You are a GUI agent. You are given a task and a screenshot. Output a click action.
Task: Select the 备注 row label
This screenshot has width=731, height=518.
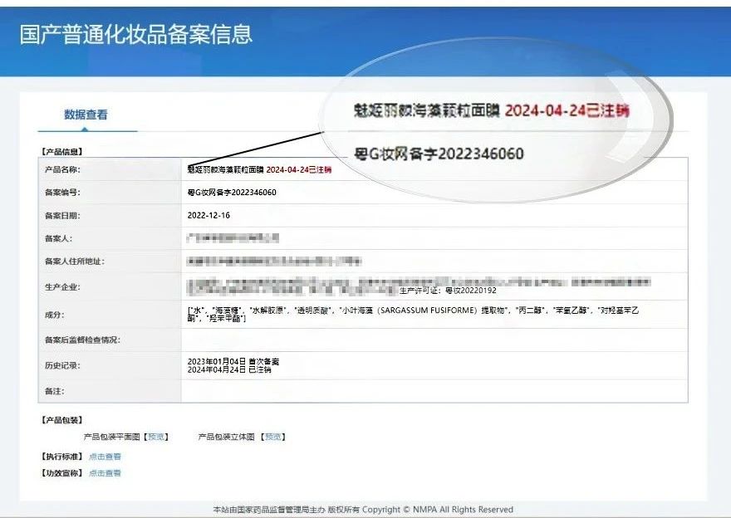pyautogui.click(x=55, y=391)
